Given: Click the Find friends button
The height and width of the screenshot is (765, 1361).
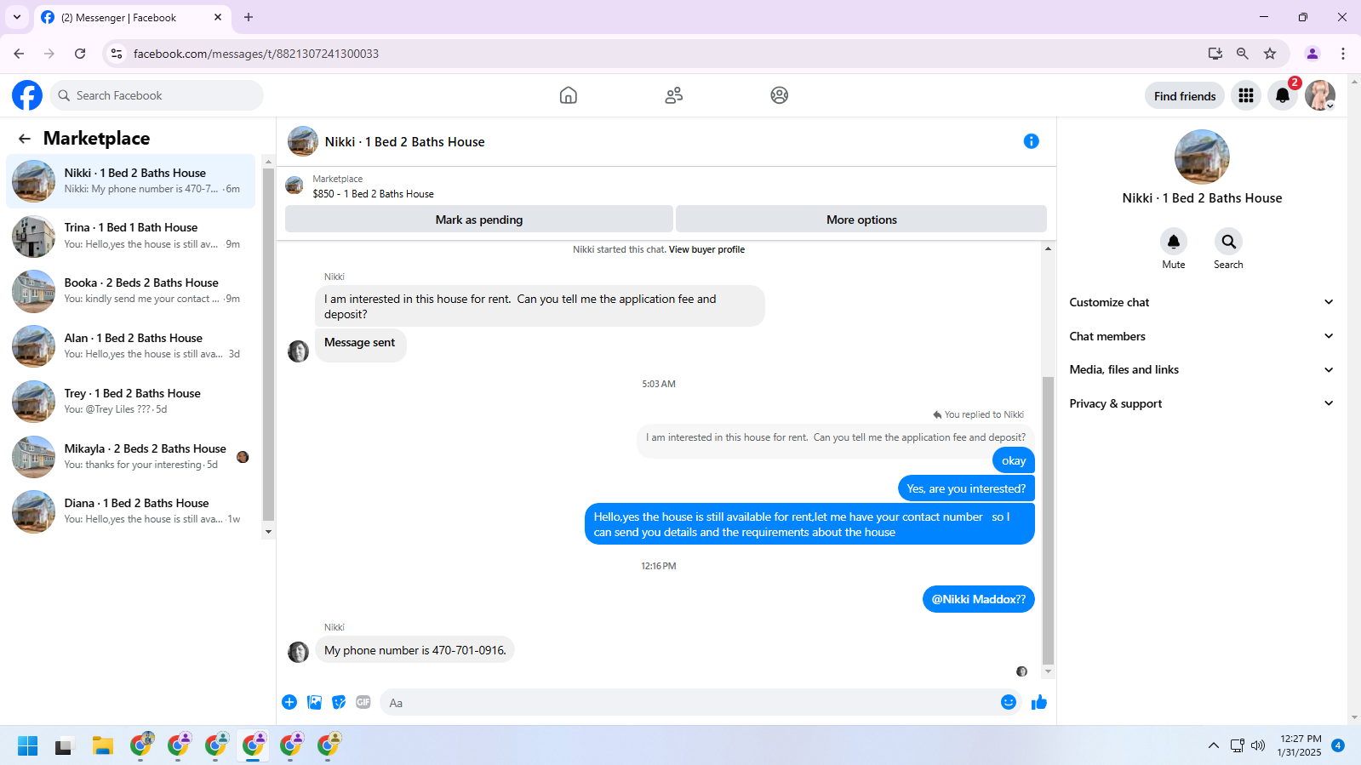Looking at the screenshot, I should coord(1185,96).
